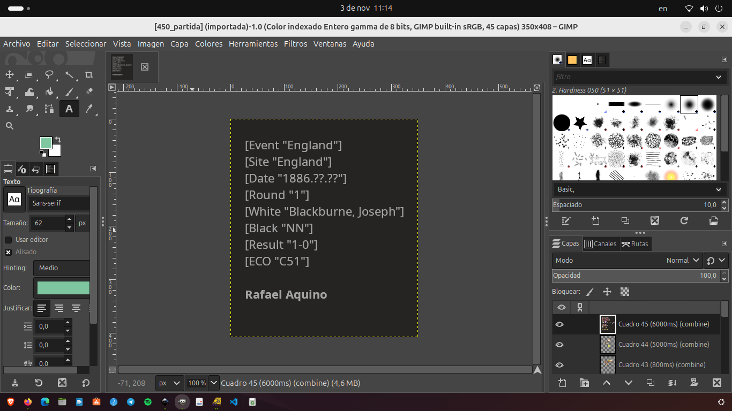Select the Move tool in the toolbox
Image resolution: width=732 pixels, height=411 pixels.
[x=10, y=74]
